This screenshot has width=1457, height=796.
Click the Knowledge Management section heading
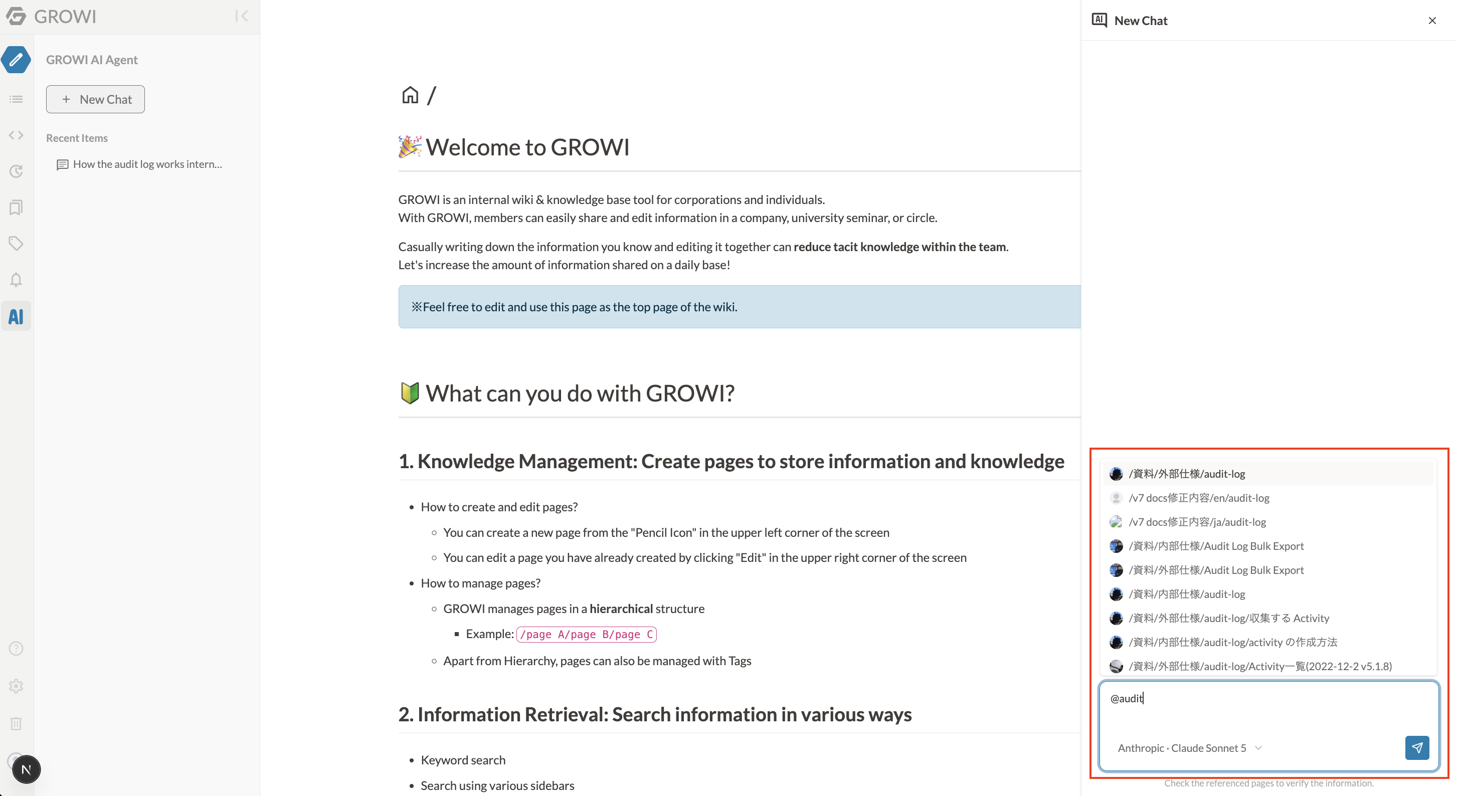pyautogui.click(x=732, y=461)
